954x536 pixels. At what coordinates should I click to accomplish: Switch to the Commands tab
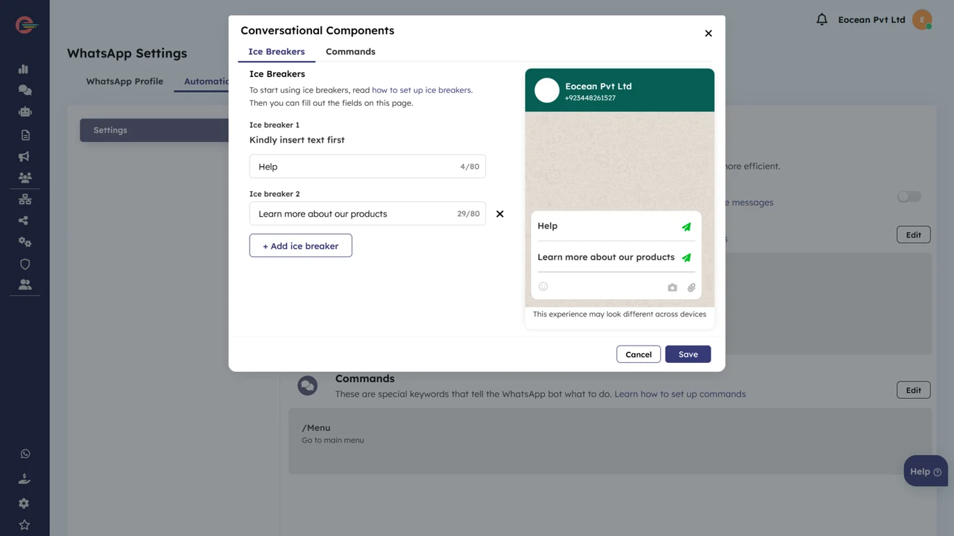(350, 52)
